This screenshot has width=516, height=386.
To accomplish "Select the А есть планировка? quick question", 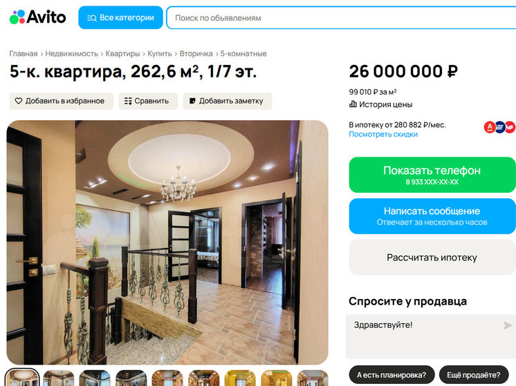I will 391,374.
